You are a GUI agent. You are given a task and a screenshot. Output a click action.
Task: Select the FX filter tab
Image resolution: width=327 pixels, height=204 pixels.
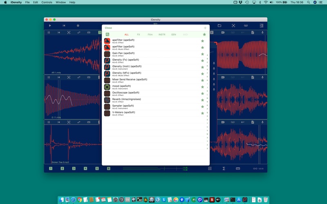click(x=139, y=35)
